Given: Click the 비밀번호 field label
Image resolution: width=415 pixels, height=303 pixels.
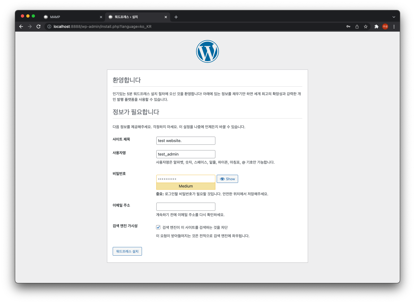Looking at the screenshot, I should coord(119,174).
